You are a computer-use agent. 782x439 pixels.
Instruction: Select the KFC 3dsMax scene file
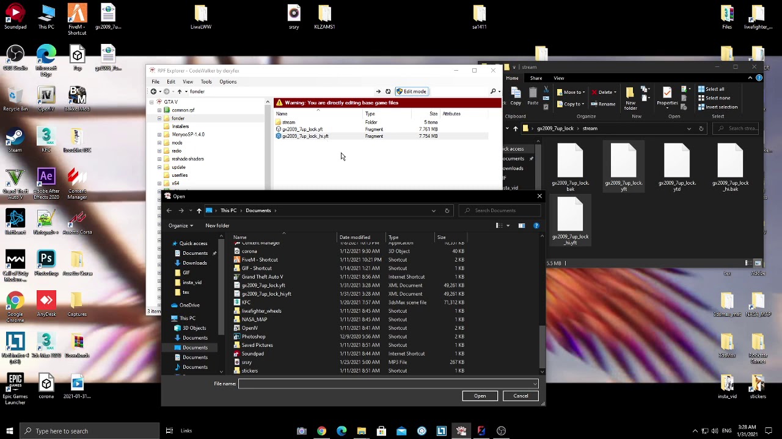pos(349,302)
